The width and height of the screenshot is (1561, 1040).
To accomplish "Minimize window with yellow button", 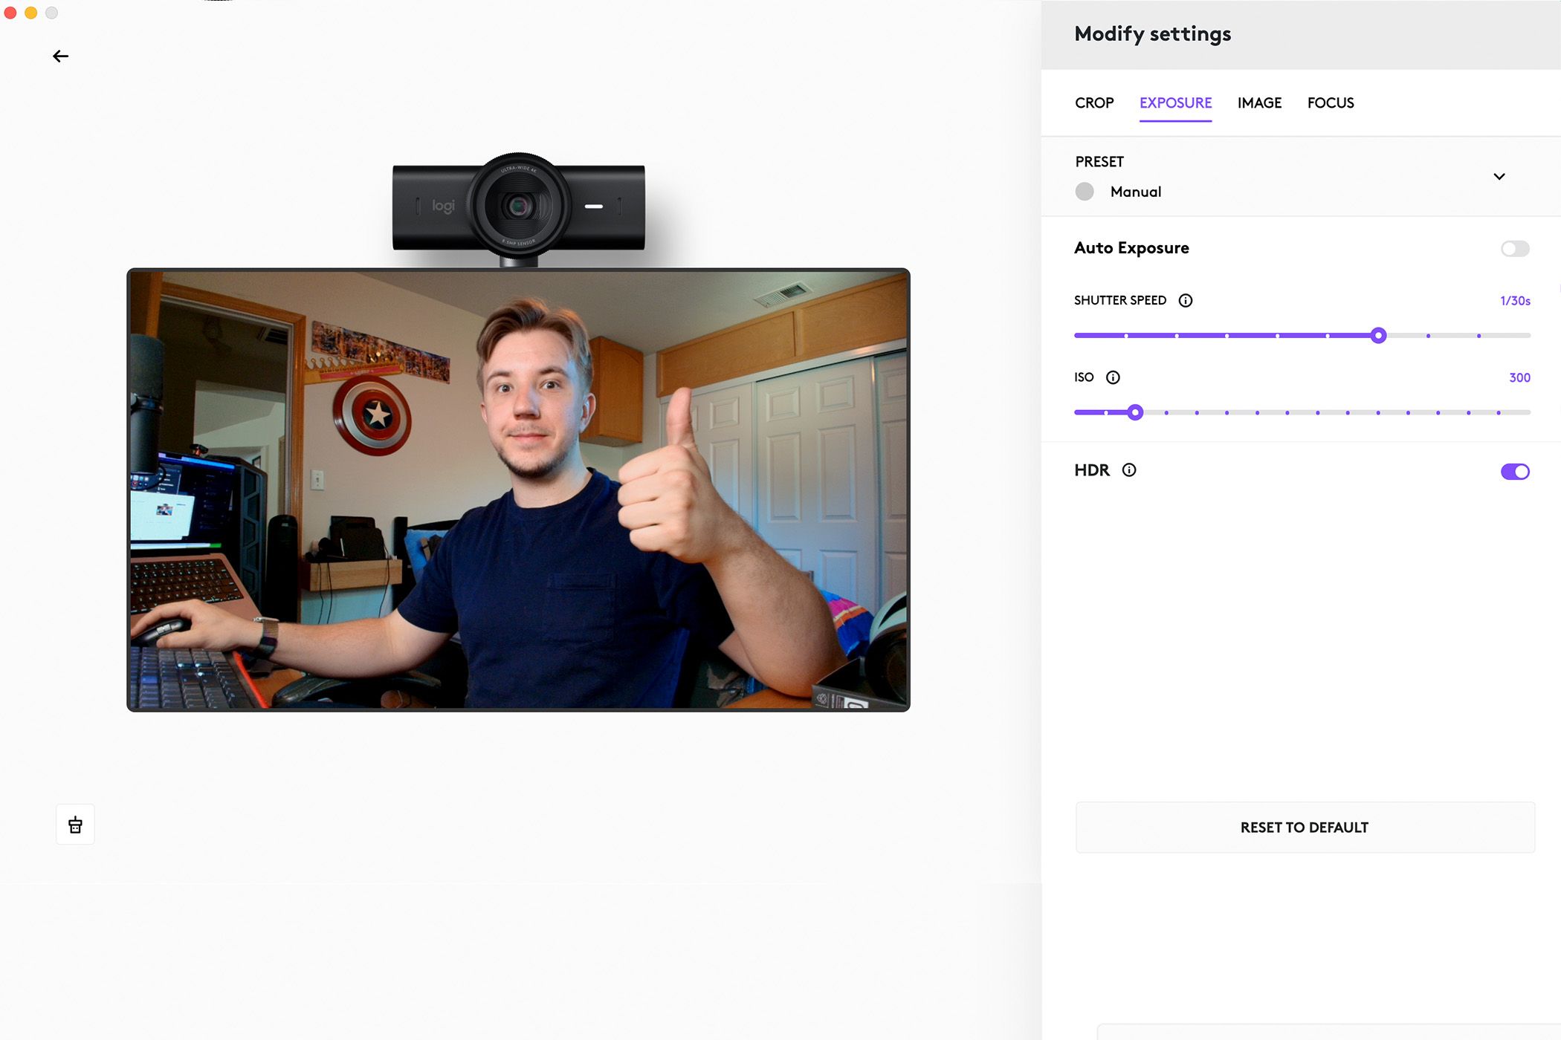I will pos(31,13).
